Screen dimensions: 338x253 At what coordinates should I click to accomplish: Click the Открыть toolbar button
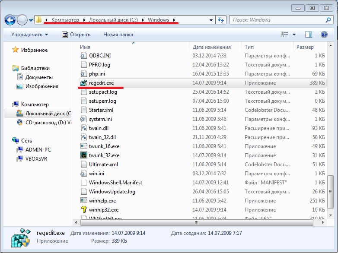76,35
